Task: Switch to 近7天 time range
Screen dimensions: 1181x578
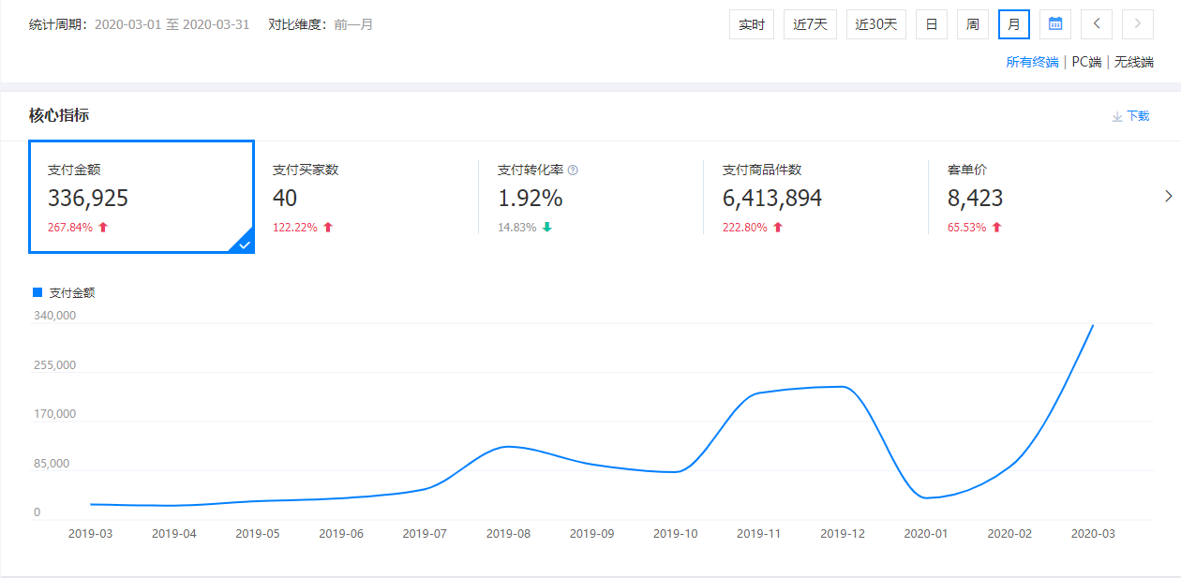Action: click(810, 24)
